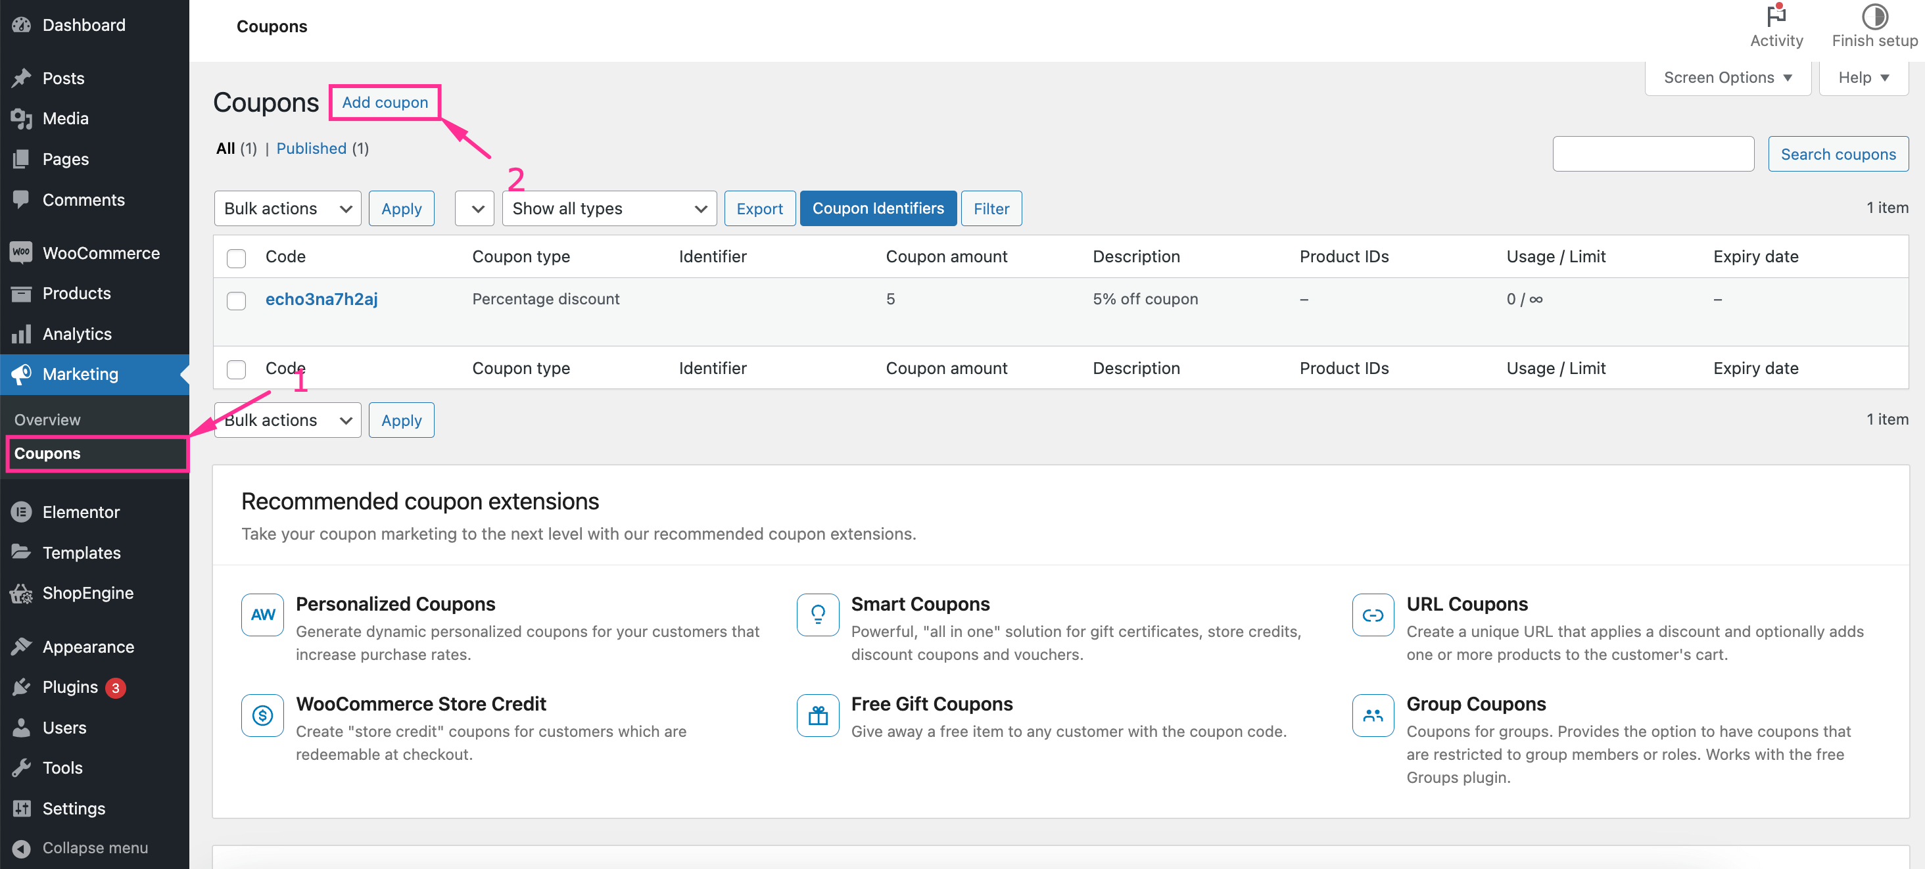The height and width of the screenshot is (869, 1925).
Task: Click the Free Gift Coupons gift icon
Action: tap(817, 715)
